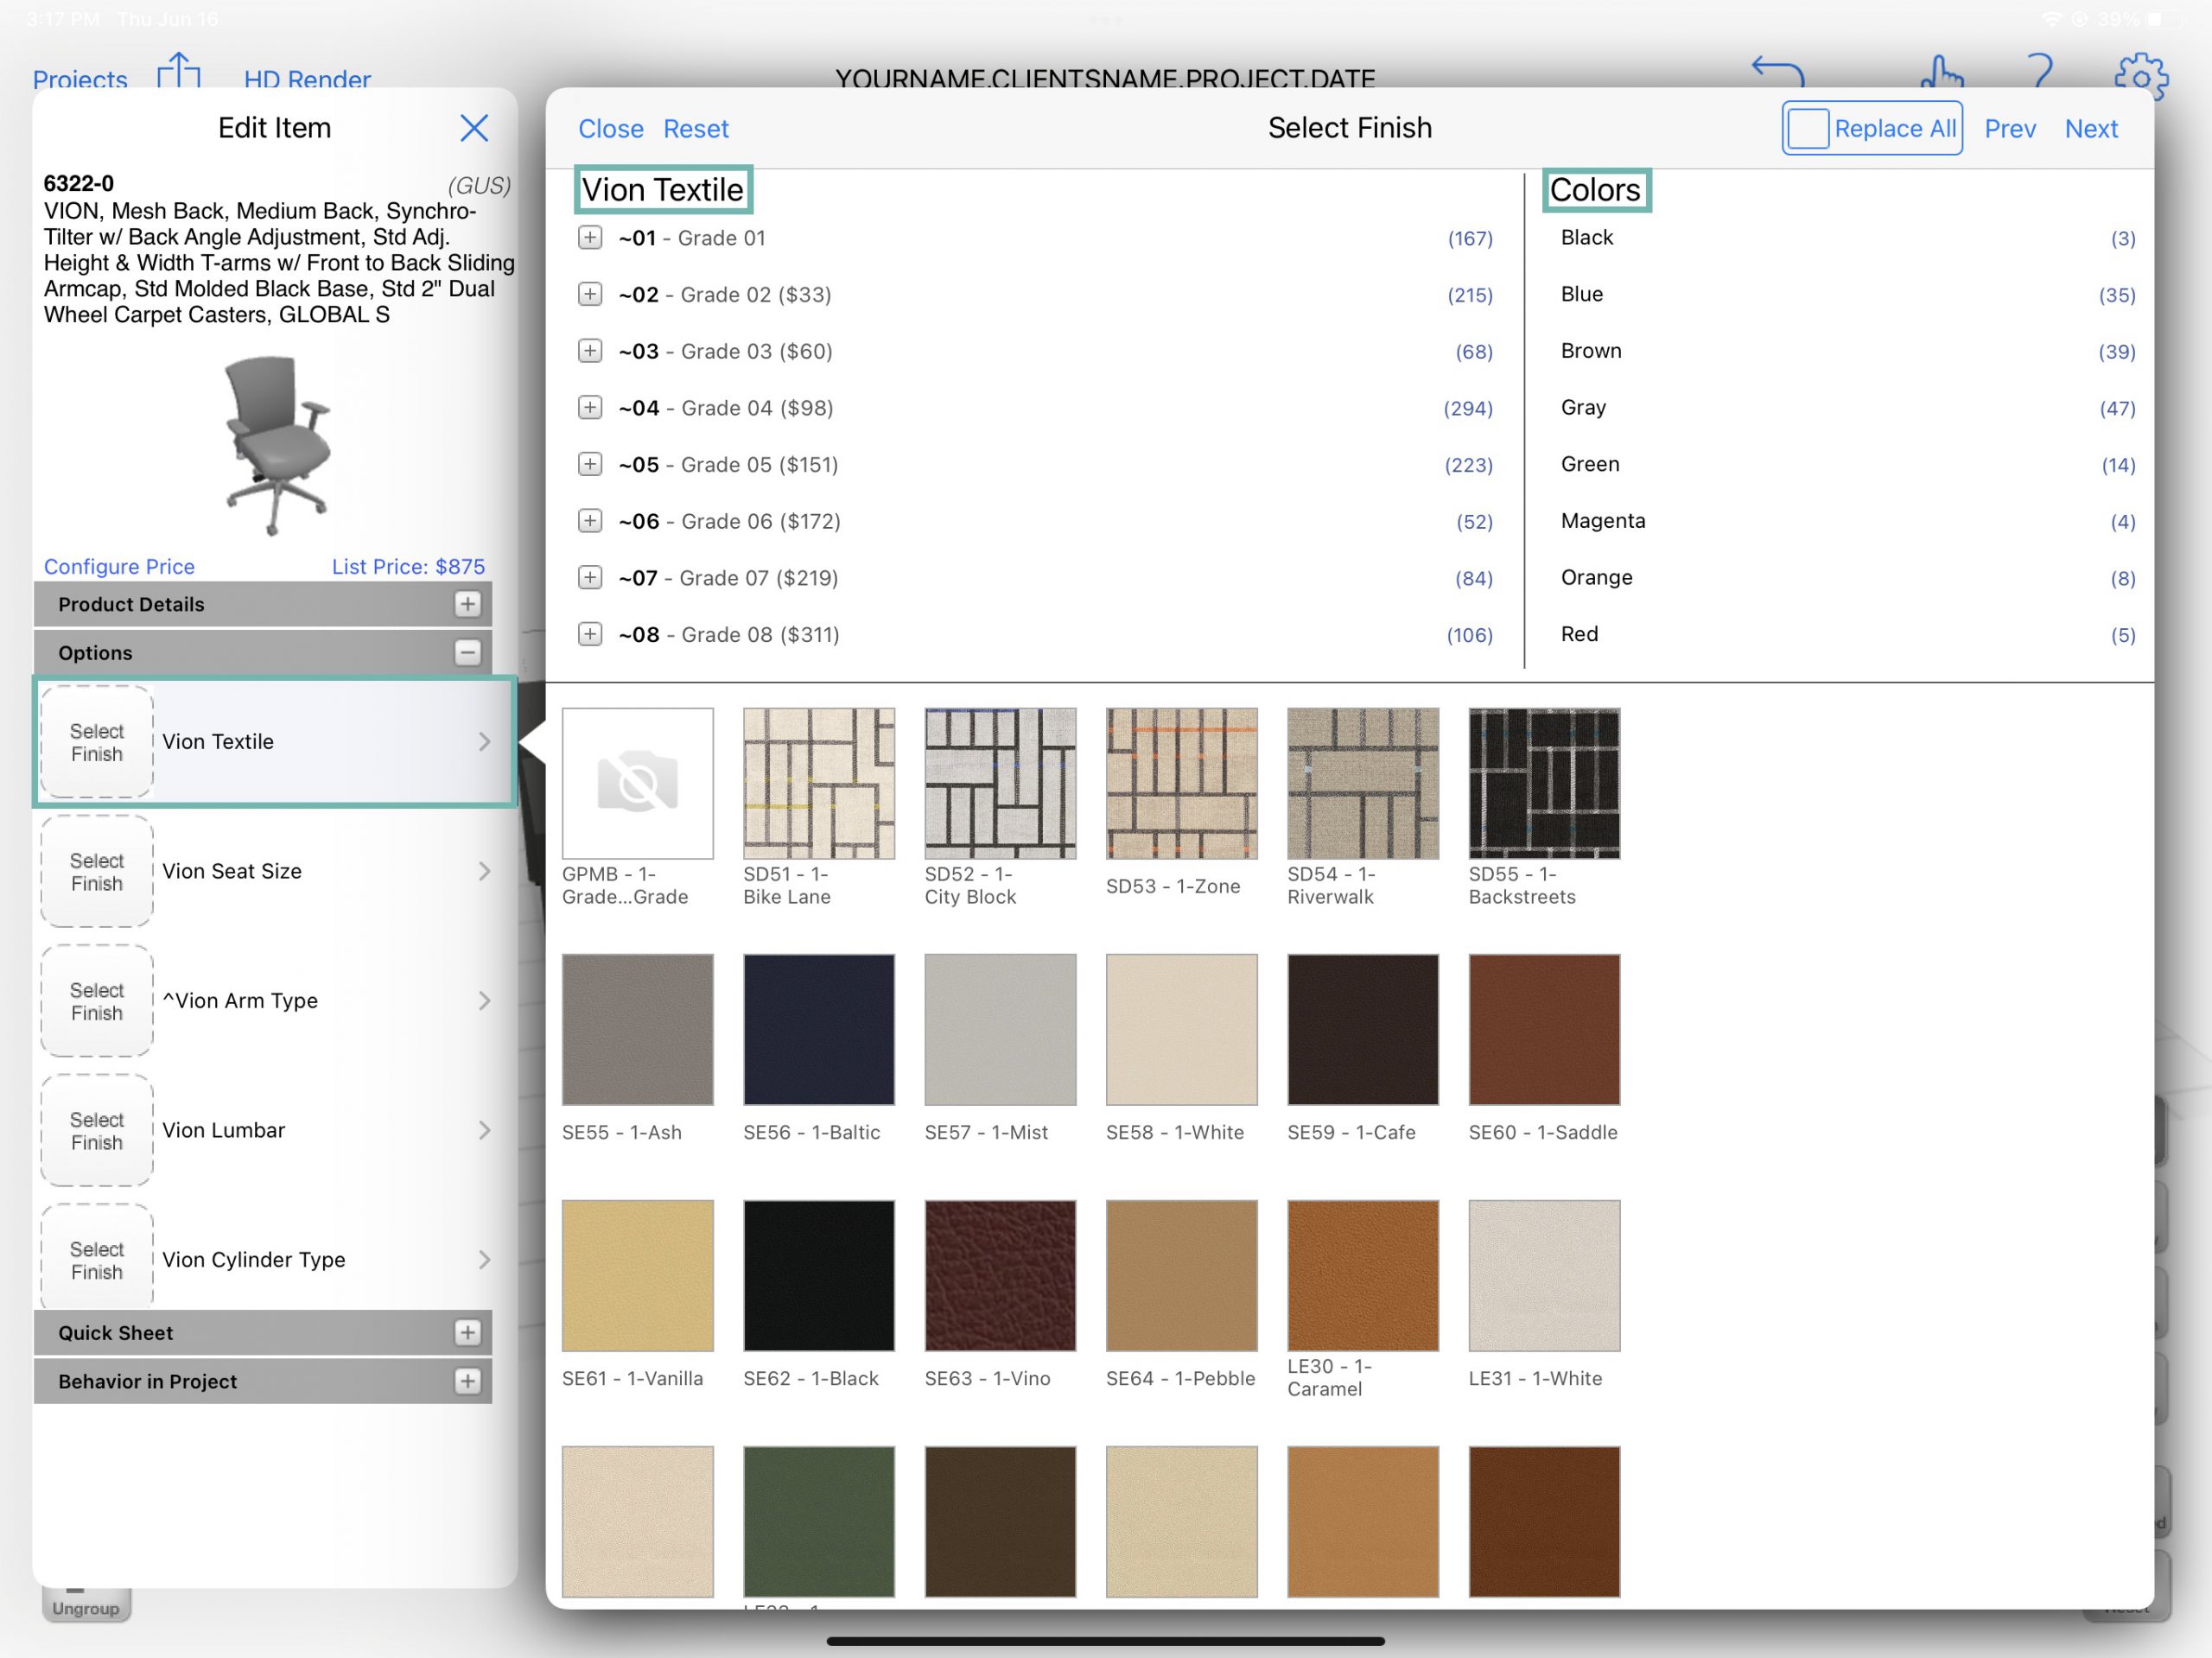Choose SE59 1-Cafe swatch
Screen dimensions: 2212x1658
click(x=1363, y=1030)
